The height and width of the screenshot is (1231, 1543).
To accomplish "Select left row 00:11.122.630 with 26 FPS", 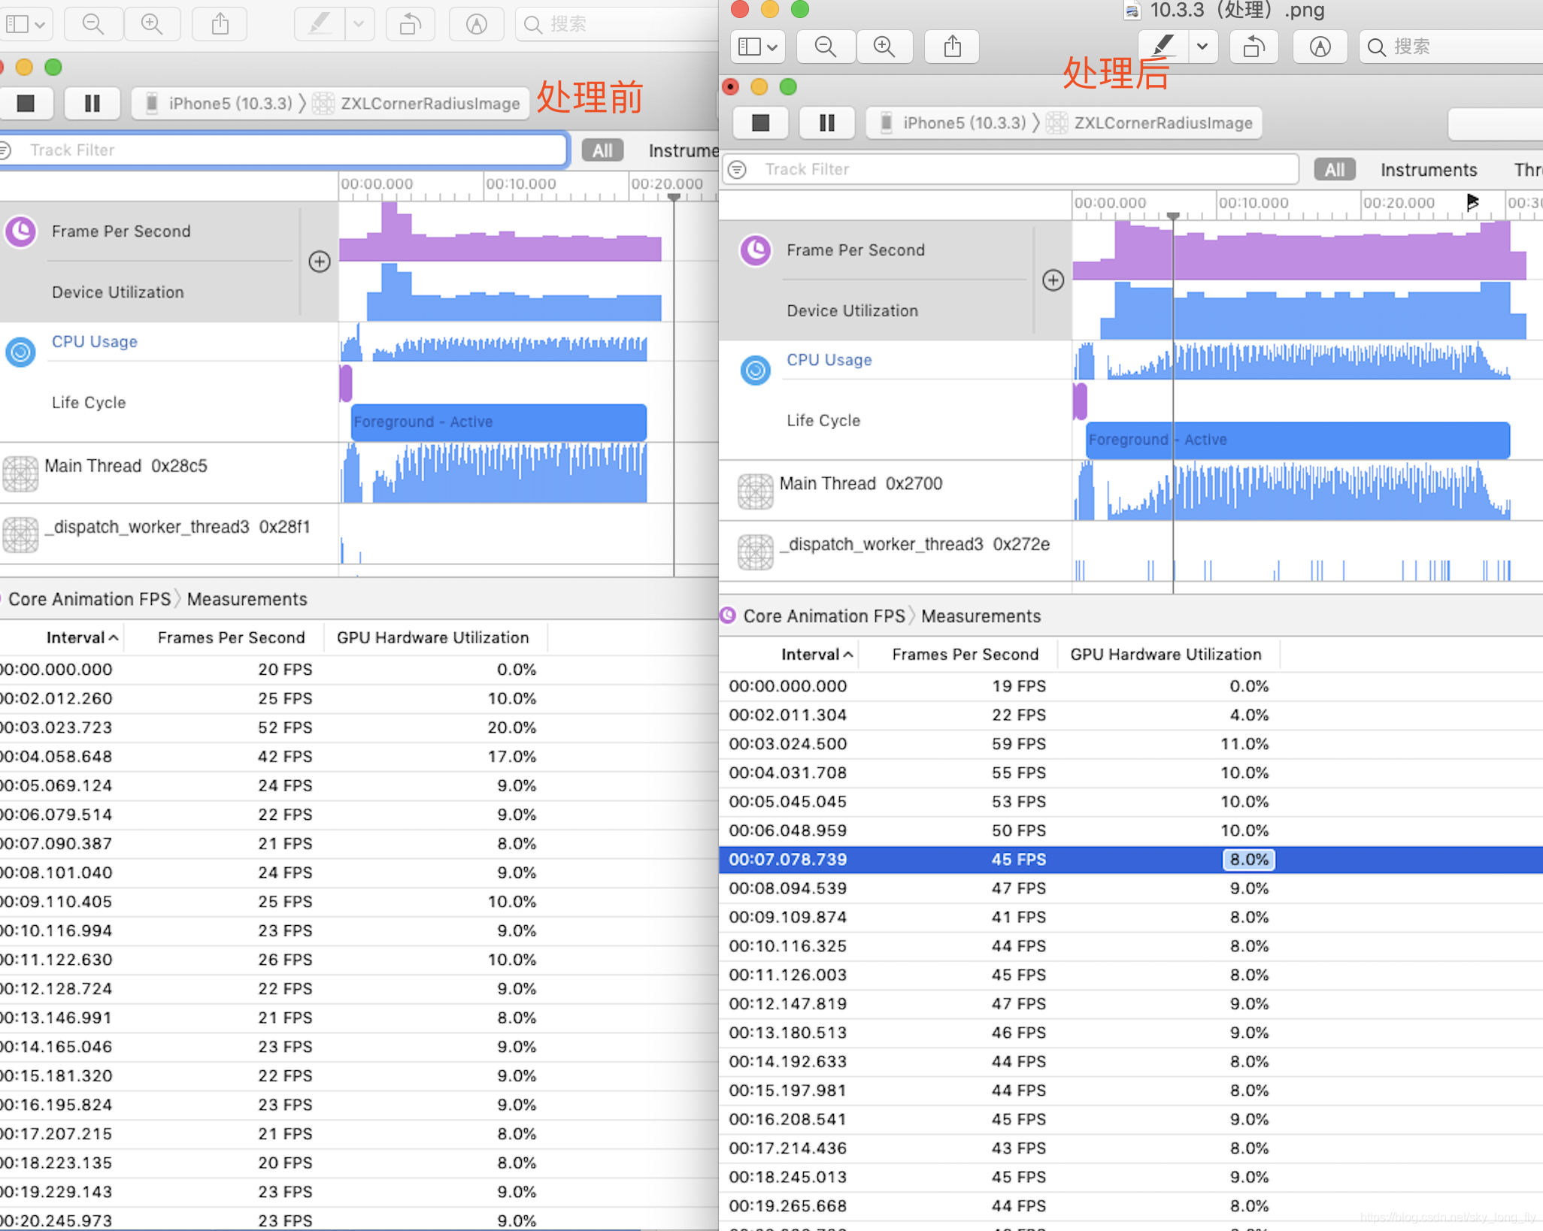I will (359, 960).
